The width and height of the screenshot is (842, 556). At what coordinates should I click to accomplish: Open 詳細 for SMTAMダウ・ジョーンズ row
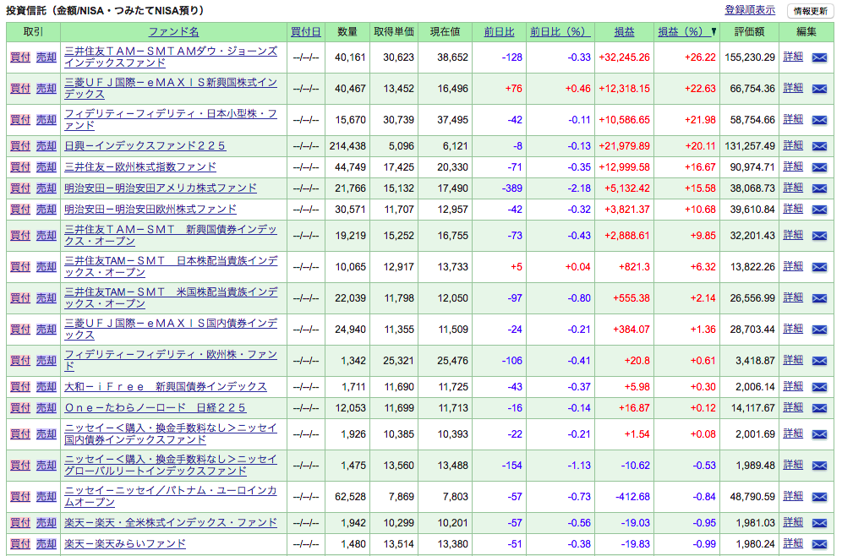point(793,57)
